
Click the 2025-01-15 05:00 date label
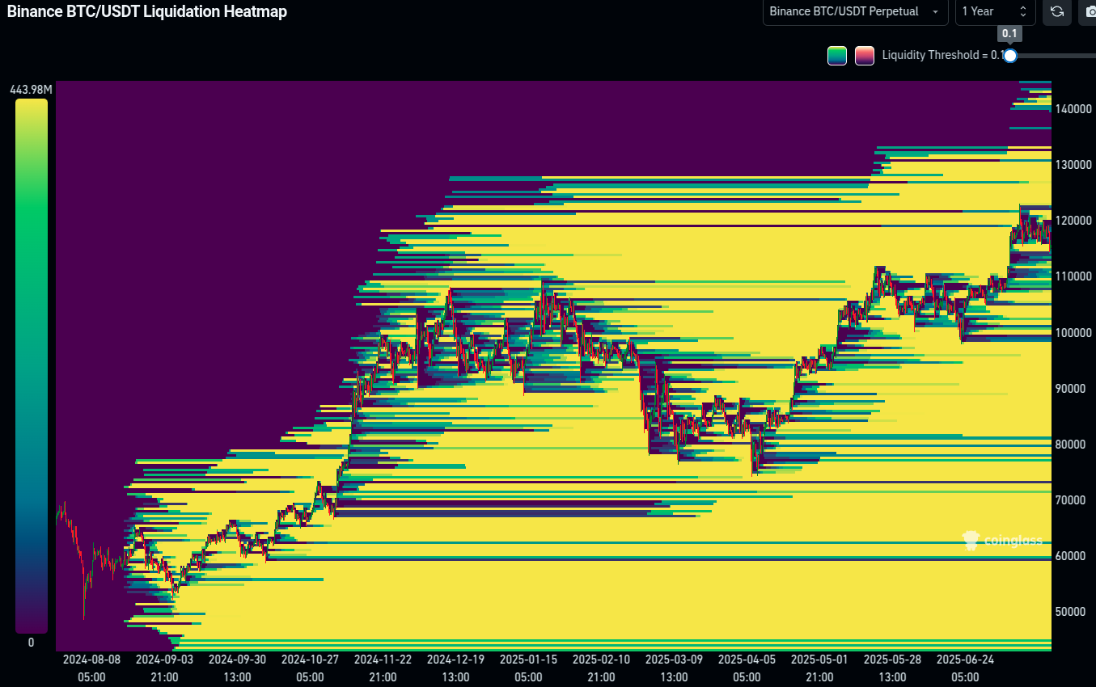pos(528,668)
